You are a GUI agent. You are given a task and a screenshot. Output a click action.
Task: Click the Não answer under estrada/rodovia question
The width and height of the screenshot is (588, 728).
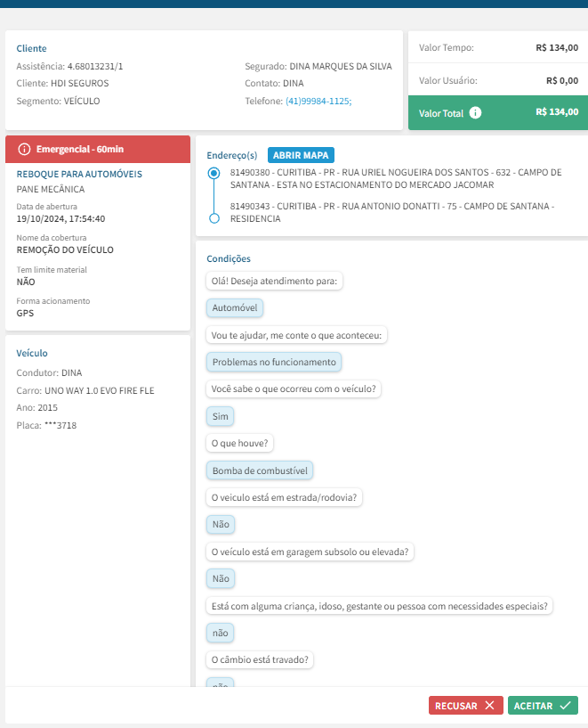[220, 525]
